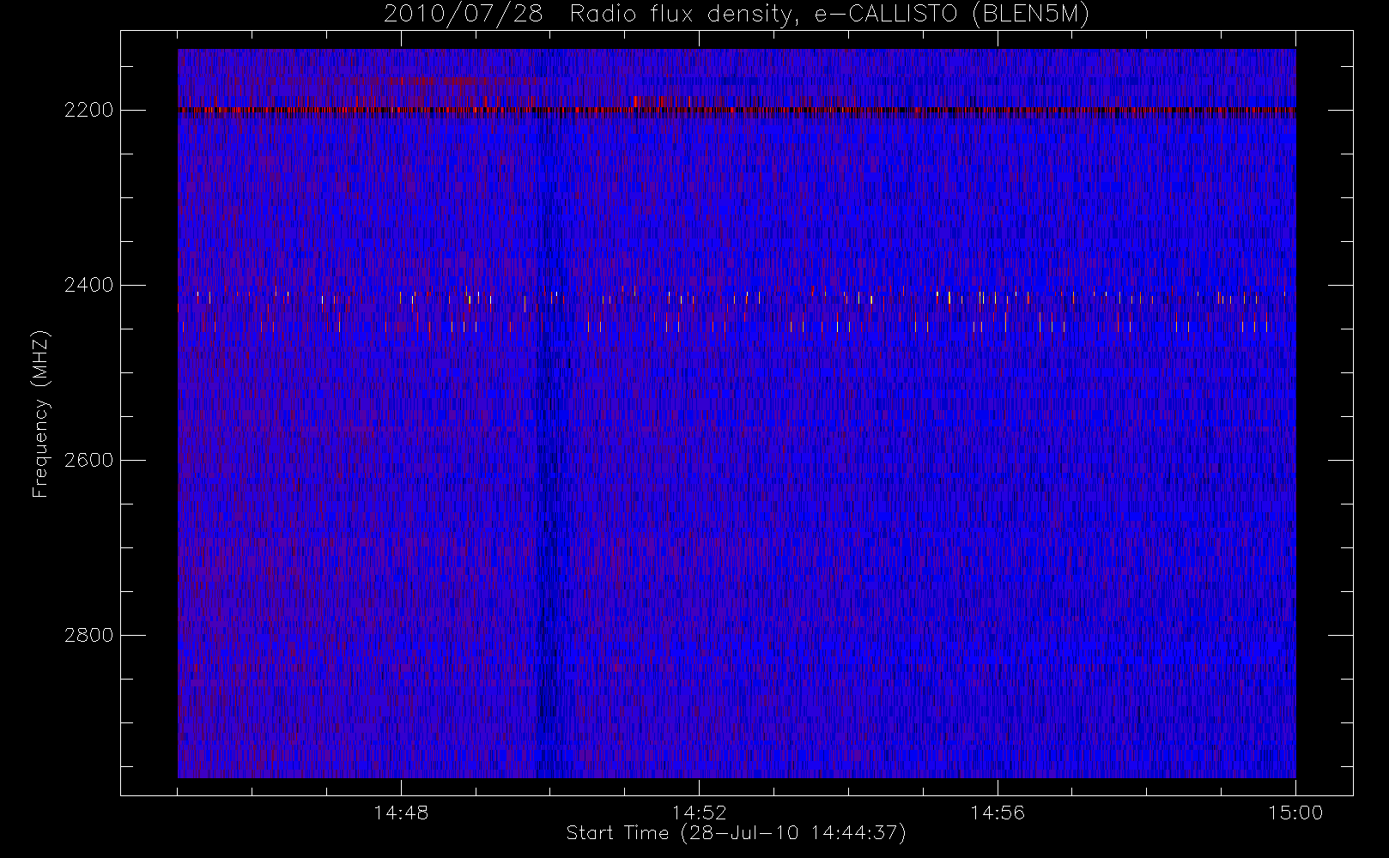Click the 'Frequency (MHZ)' axis title
This screenshot has width=1389, height=858.
point(40,414)
